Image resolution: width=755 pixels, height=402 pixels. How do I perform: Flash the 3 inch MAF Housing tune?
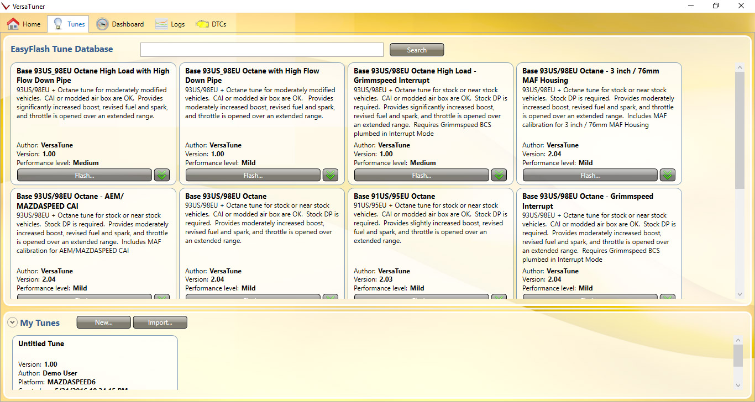(590, 175)
